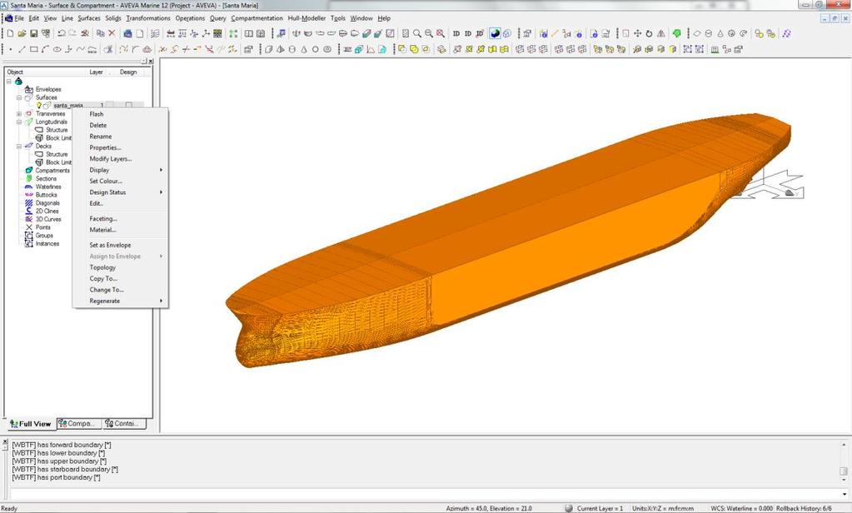The width and height of the screenshot is (852, 513).
Task: Click the Rotate view circular arrow icon
Action: (649, 33)
